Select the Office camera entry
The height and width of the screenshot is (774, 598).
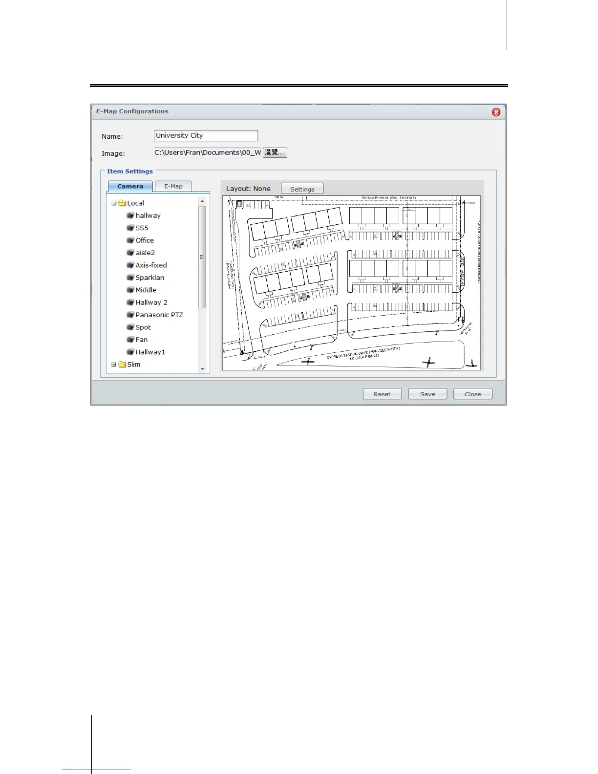pos(145,240)
